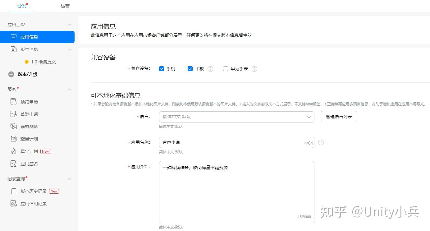Image resolution: width=430 pixels, height=231 pixels.
Task: Go to 预约申请
Action: point(29,102)
